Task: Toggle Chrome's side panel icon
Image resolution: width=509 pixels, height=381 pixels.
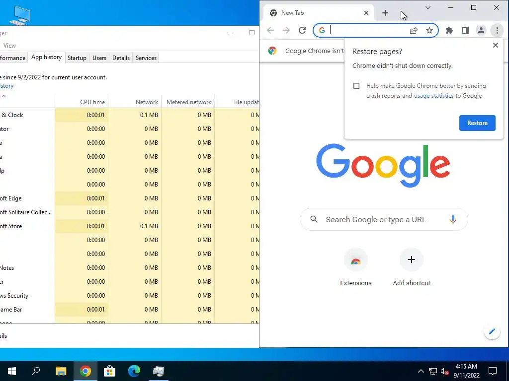Action: pyautogui.click(x=465, y=30)
